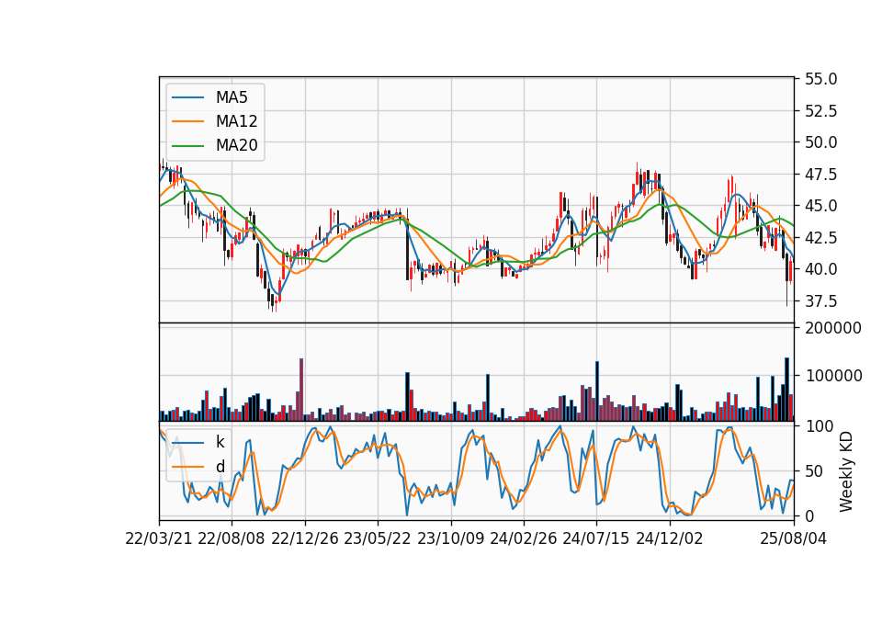
Task: Click the 55.0 price axis label
Action: click(x=820, y=79)
